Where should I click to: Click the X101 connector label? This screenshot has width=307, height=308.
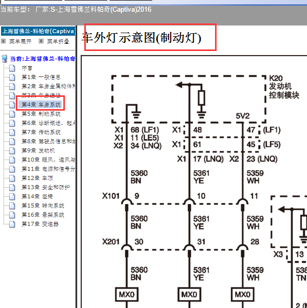(111, 196)
